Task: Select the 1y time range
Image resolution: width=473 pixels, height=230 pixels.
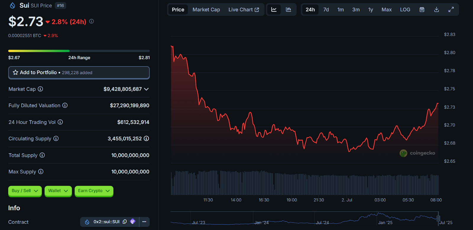Action: coord(371,9)
